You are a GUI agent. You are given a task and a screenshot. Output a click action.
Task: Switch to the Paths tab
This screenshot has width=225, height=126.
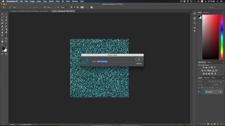pos(213,78)
